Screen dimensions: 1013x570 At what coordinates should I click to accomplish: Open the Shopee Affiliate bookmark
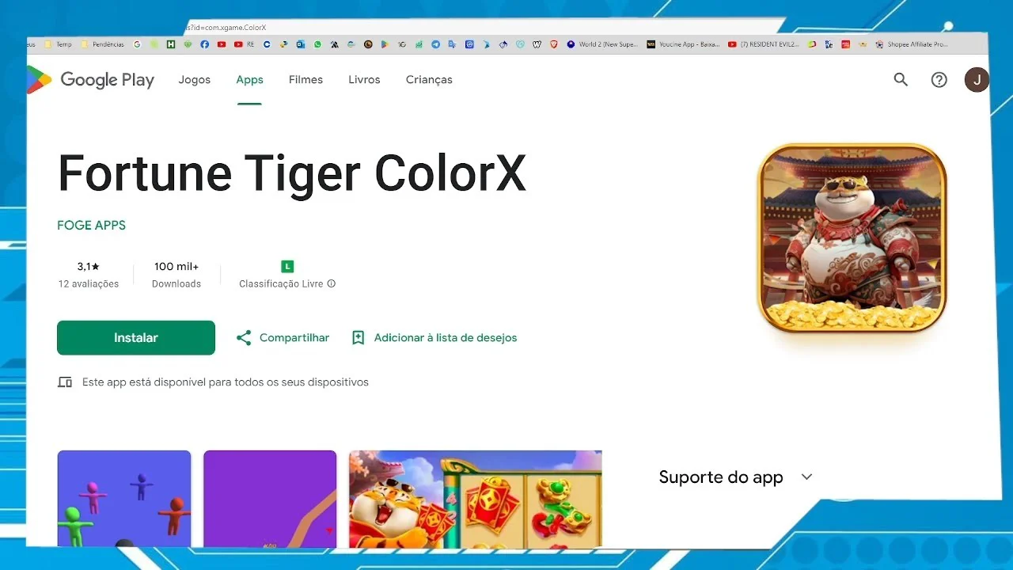point(912,44)
